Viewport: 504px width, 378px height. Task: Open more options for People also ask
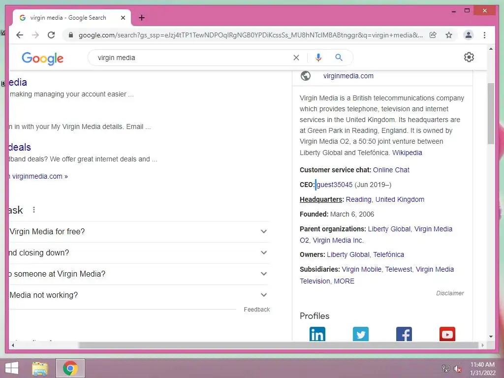click(34, 210)
